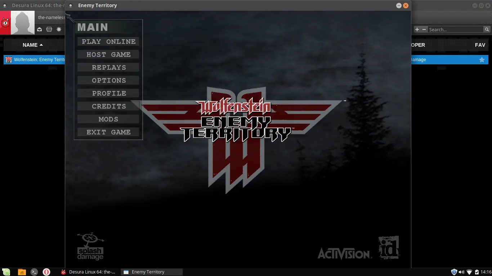Minimize the Enemy Territory window
This screenshot has width=492, height=276.
point(399,5)
